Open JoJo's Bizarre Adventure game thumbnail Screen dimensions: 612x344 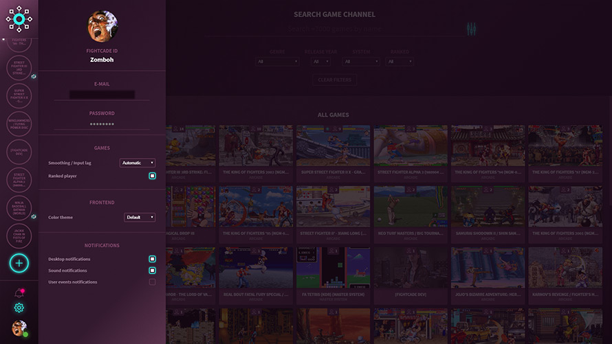pos(488,268)
